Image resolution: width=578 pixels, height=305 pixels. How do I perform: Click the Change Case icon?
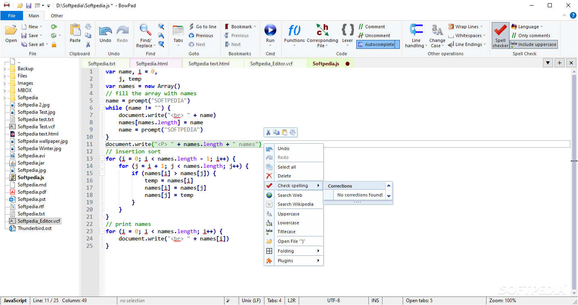(437, 30)
